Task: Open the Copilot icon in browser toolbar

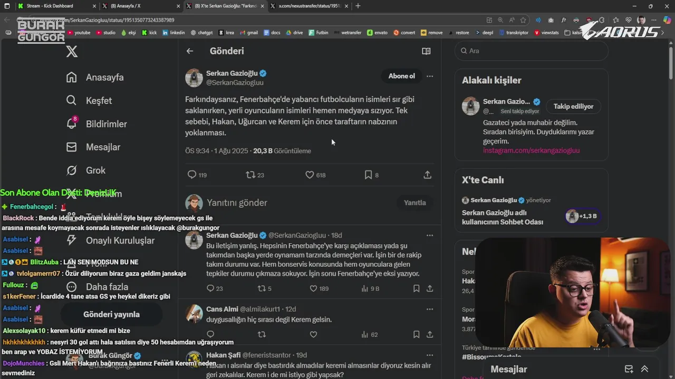Action: coord(668,20)
